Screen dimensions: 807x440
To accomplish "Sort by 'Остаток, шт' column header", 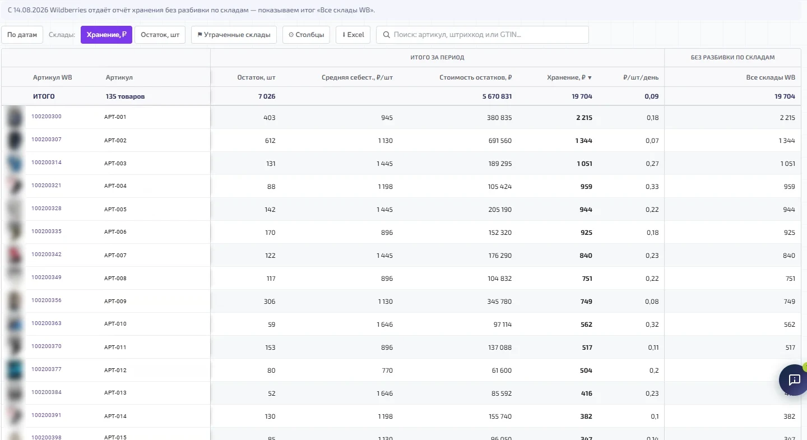I will (256, 77).
